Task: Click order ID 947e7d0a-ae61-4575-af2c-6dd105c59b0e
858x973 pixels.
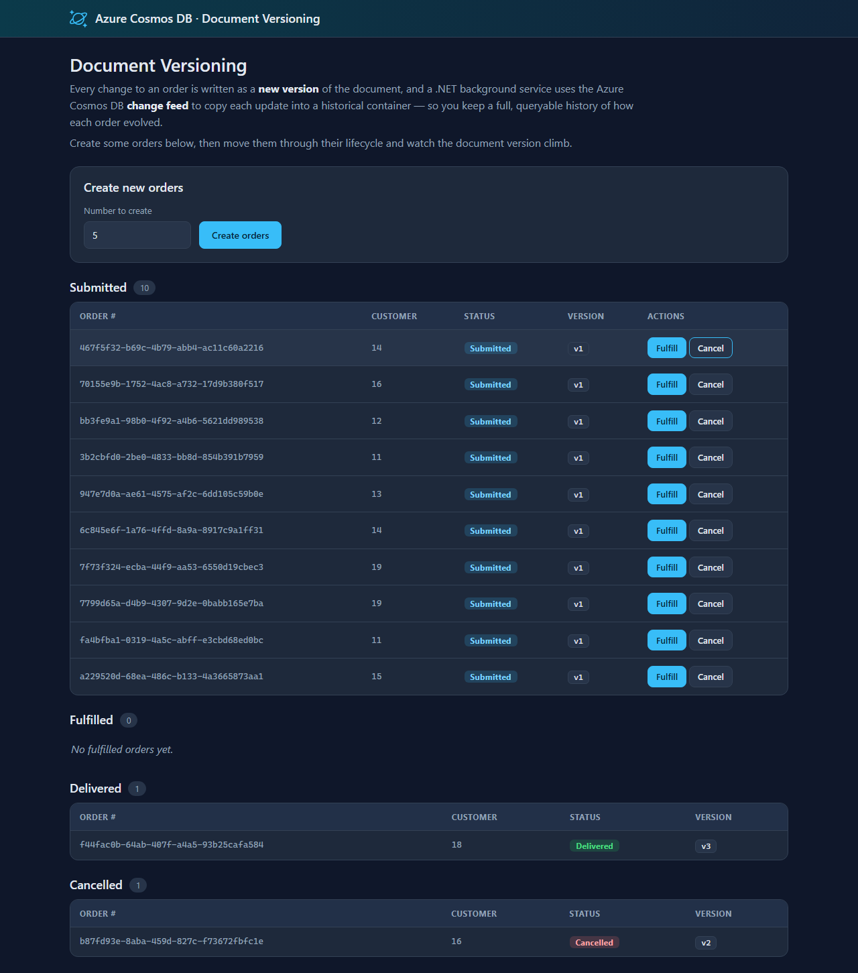Action: pos(172,494)
